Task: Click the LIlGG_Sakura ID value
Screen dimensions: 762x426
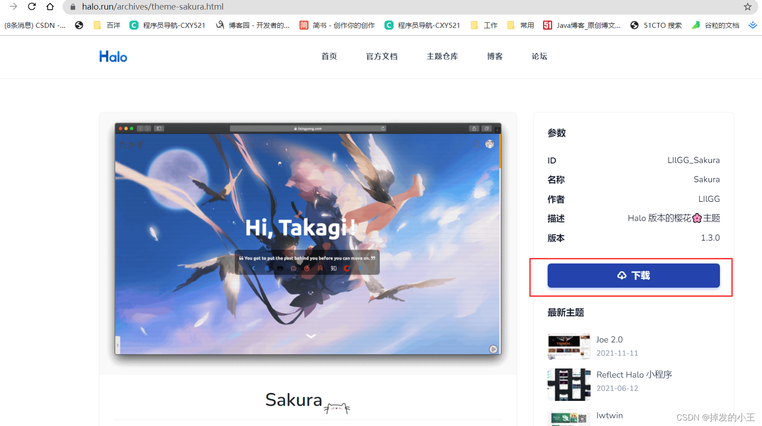Action: click(693, 160)
